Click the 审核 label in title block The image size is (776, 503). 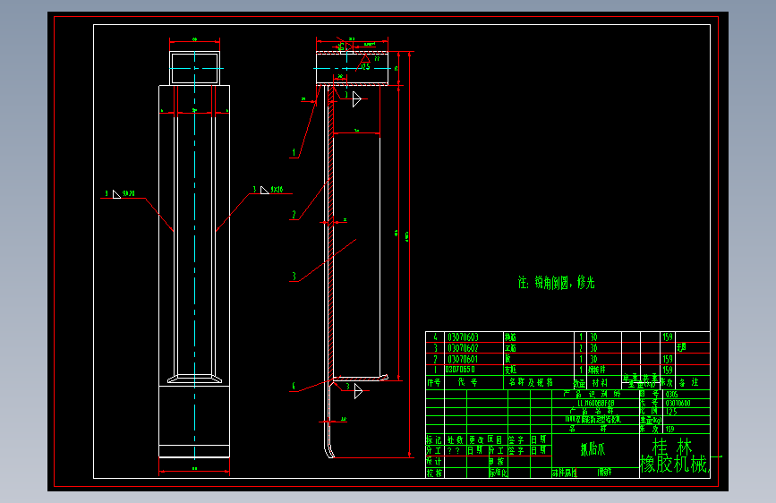point(497,461)
